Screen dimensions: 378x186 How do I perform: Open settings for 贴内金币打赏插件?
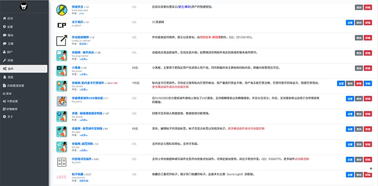point(341,84)
